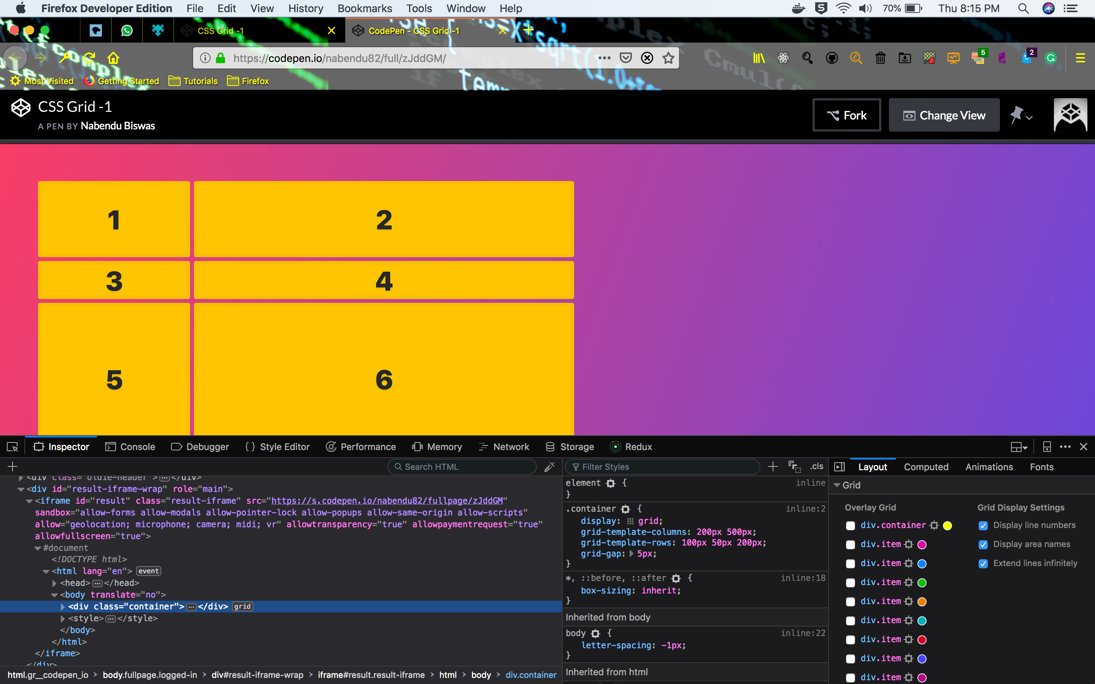Enable overlay for div.item with orange swatch

point(851,602)
